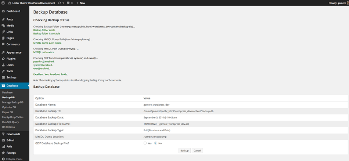349x161 pixels.
Task: Click the Database menu icon
Action: pos(3,86)
